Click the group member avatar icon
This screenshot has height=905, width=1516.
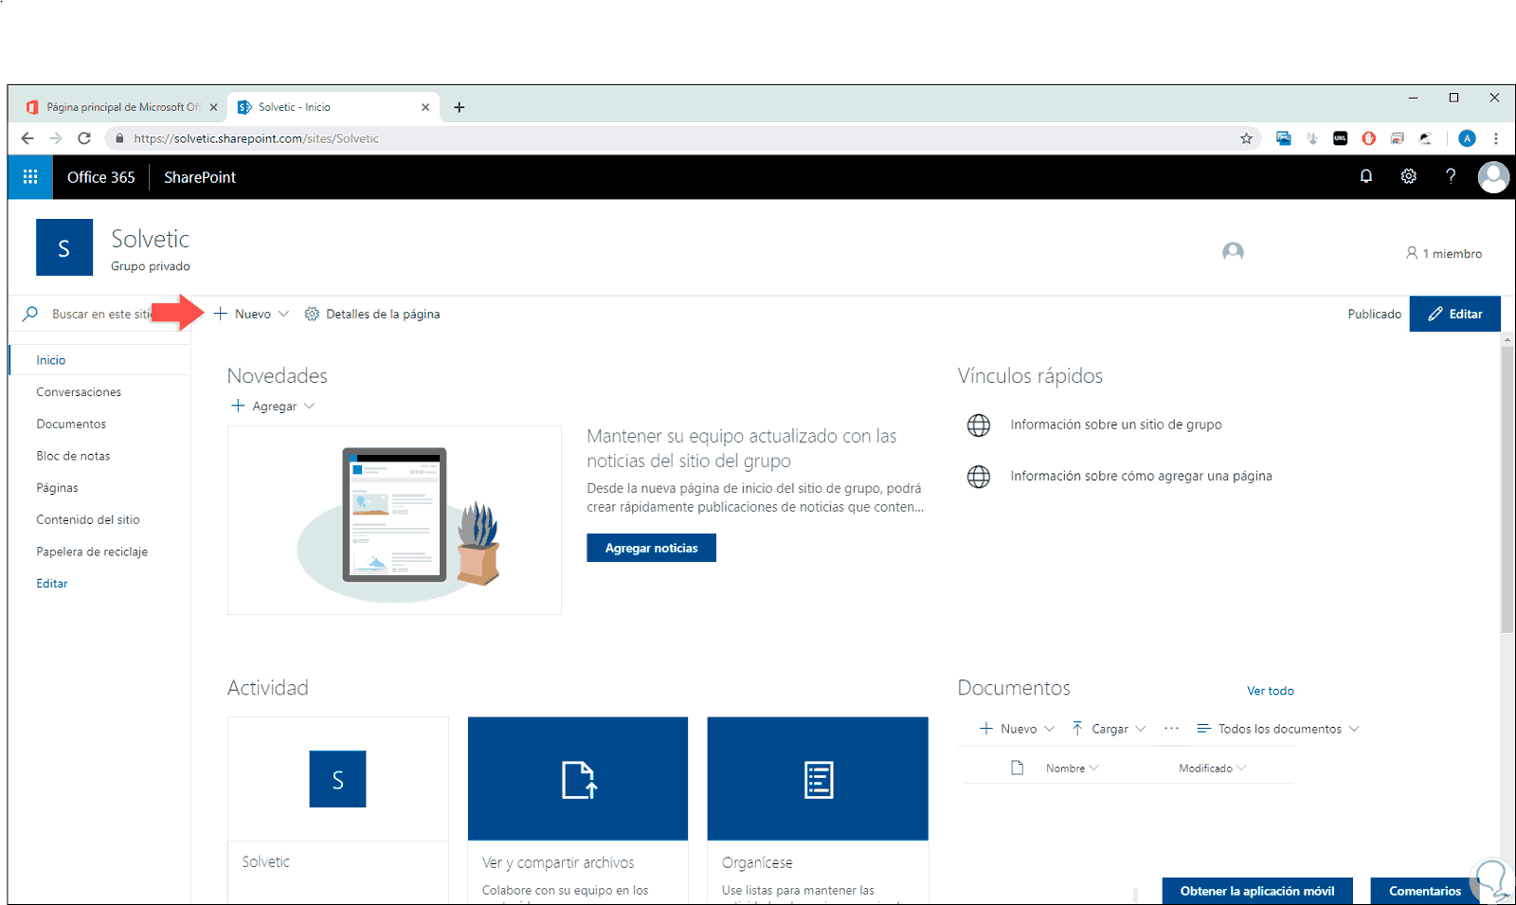point(1233,252)
